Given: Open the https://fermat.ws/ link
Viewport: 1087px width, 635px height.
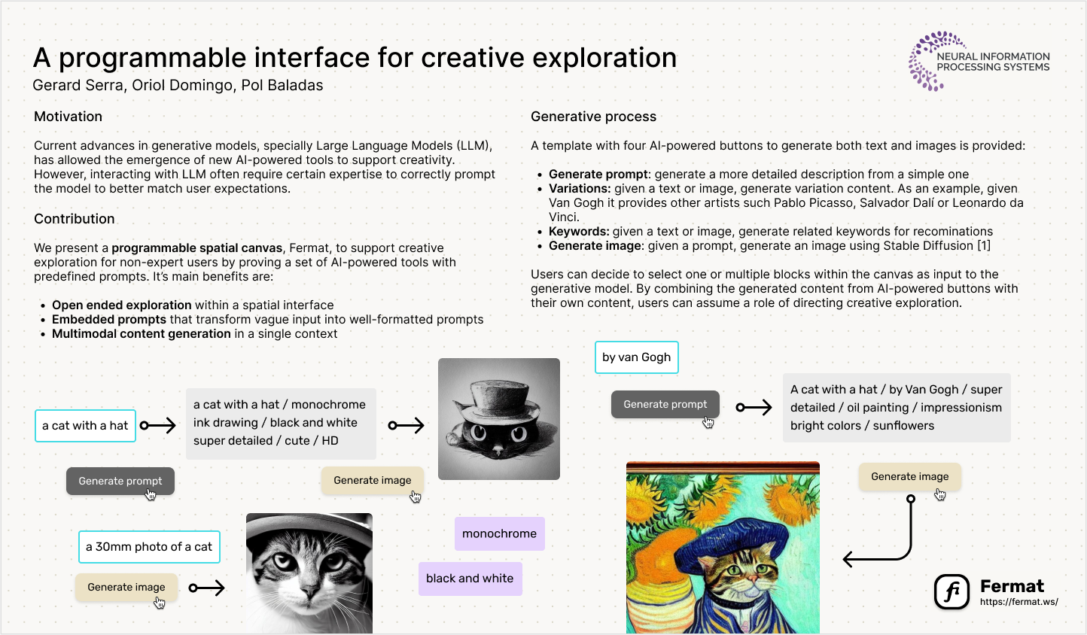Looking at the screenshot, I should point(1018,602).
